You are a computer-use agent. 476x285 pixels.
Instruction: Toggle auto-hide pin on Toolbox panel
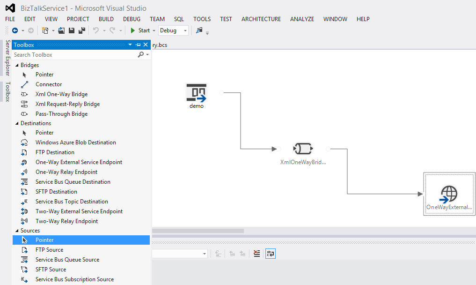pyautogui.click(x=138, y=45)
